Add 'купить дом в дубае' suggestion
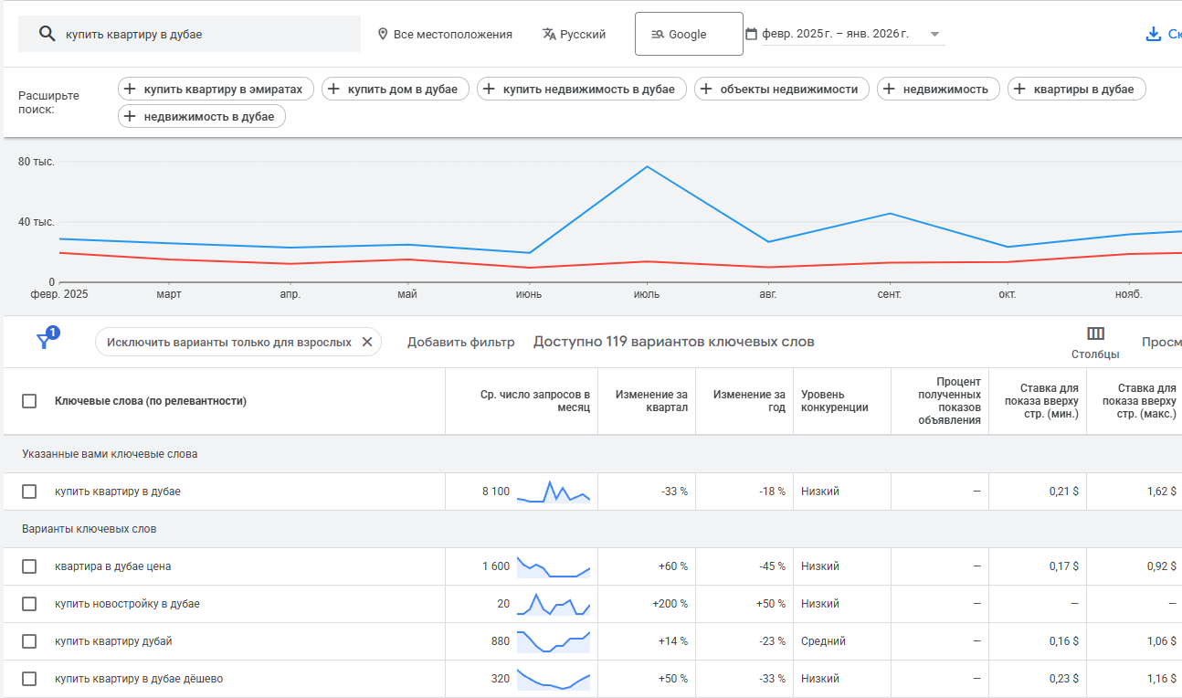This screenshot has height=698, width=1182. coord(396,89)
